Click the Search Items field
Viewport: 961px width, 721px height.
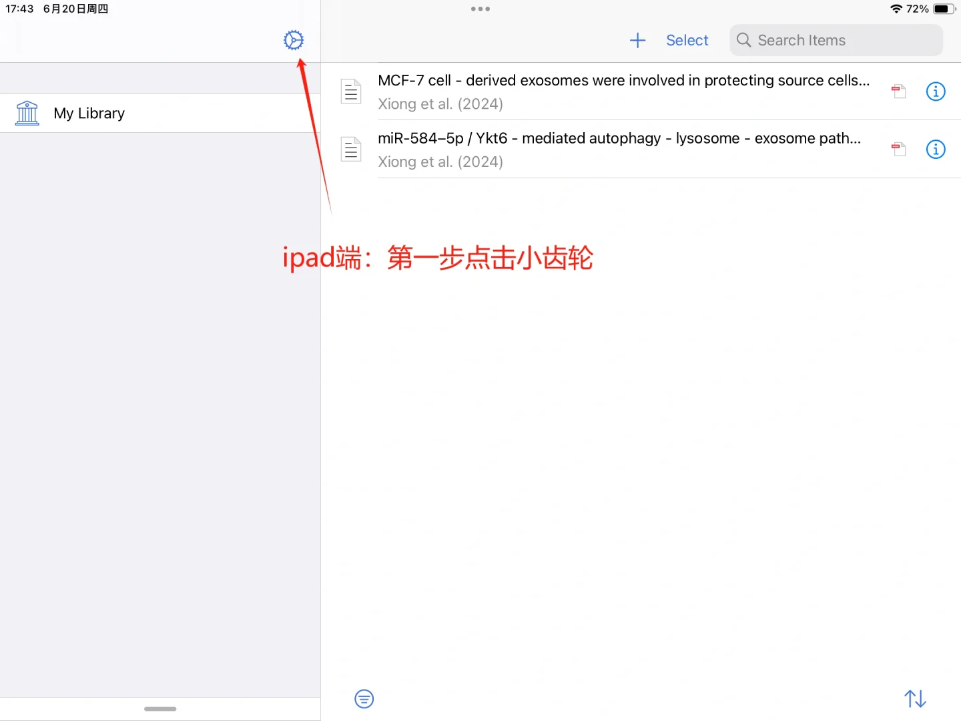click(x=834, y=40)
